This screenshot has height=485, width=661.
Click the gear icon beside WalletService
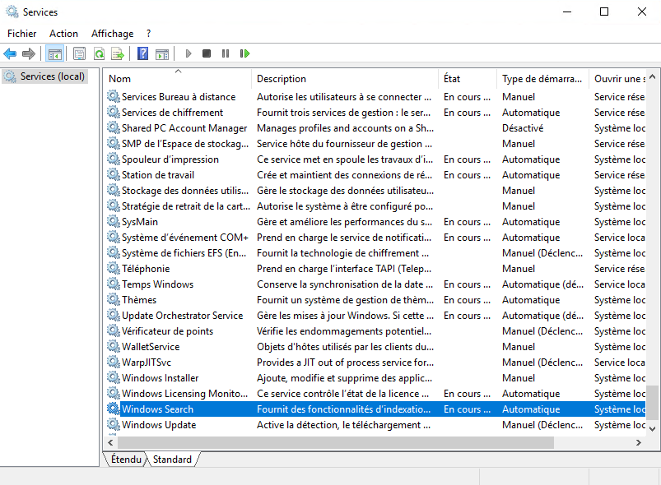(113, 347)
